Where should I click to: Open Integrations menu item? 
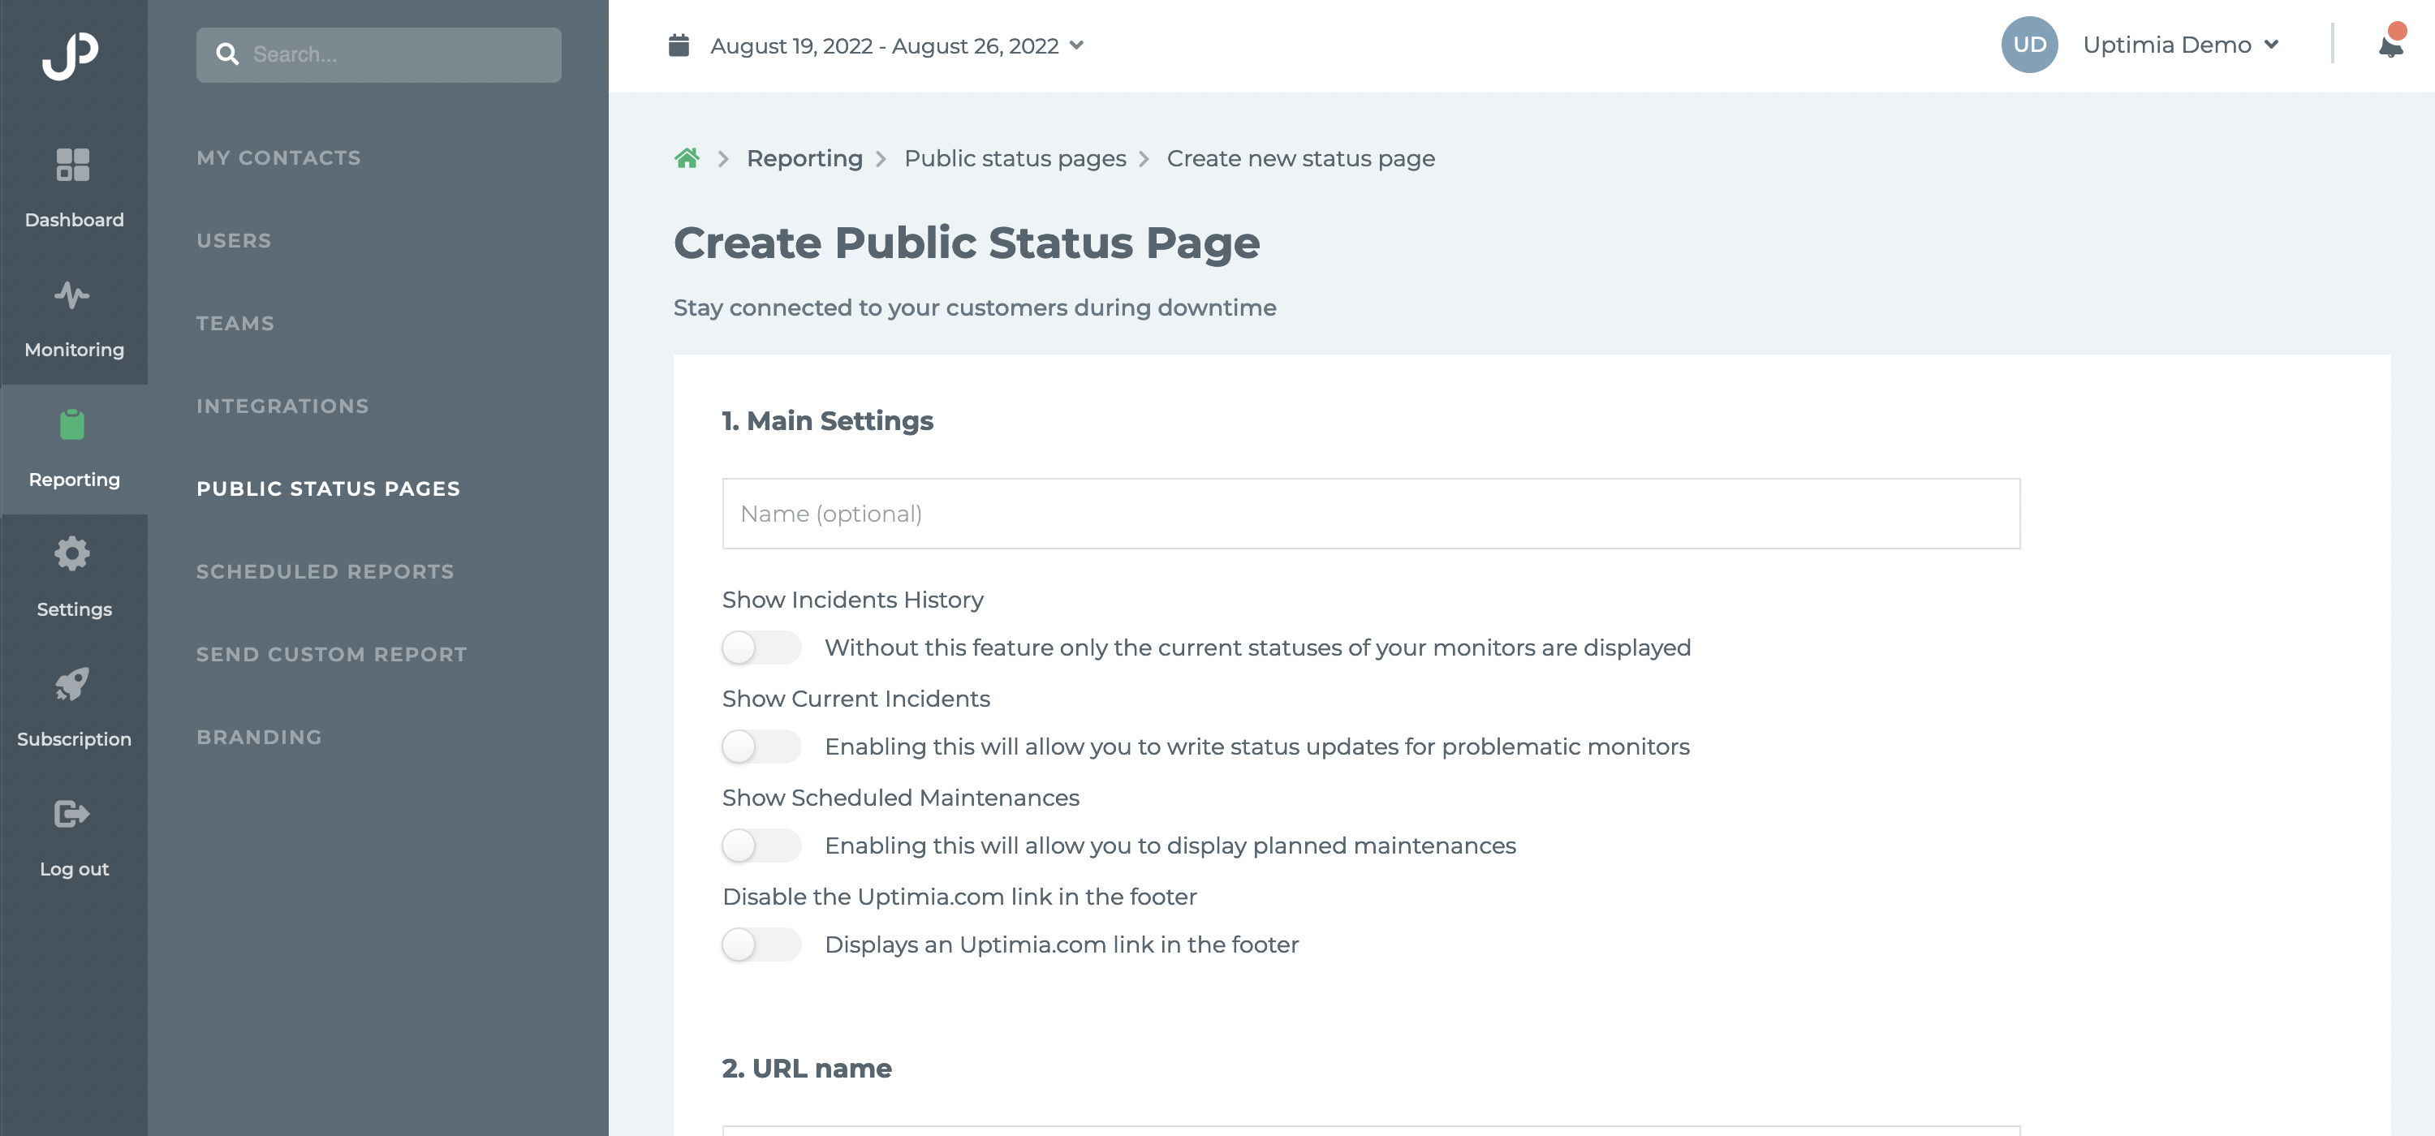point(282,406)
